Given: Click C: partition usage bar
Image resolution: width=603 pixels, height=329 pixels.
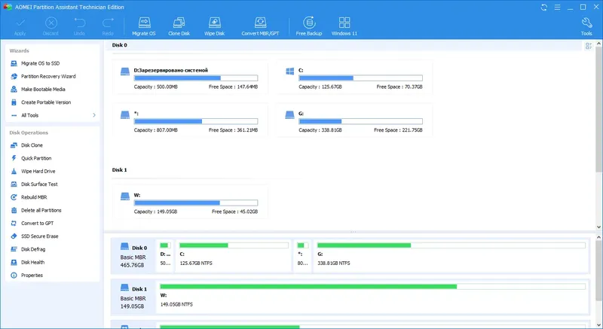Looking at the screenshot, I should pos(361,78).
